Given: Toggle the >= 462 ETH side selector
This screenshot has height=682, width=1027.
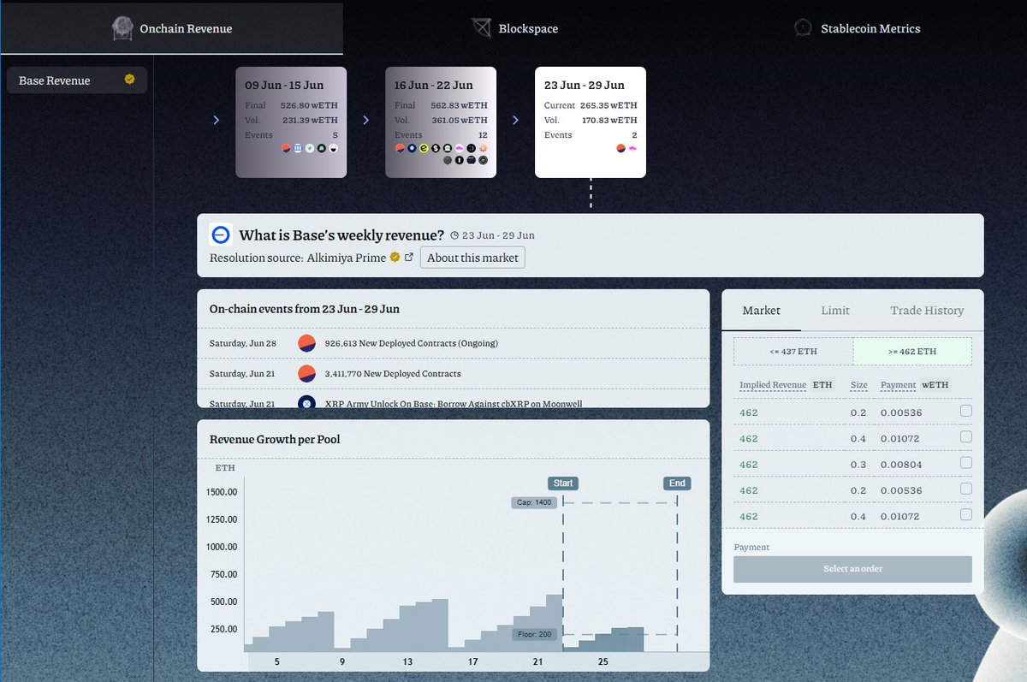Looking at the screenshot, I should 912,351.
